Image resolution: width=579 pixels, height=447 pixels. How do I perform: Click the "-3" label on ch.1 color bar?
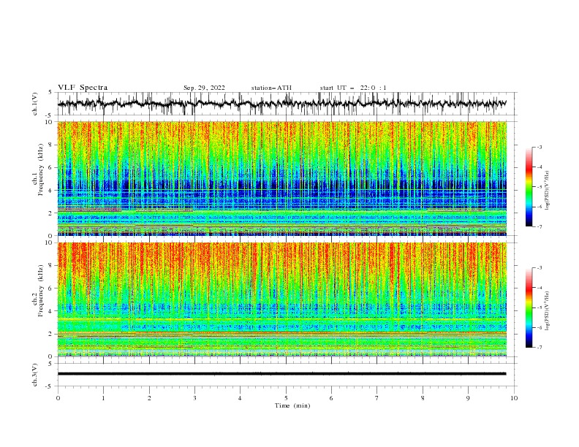(539, 147)
